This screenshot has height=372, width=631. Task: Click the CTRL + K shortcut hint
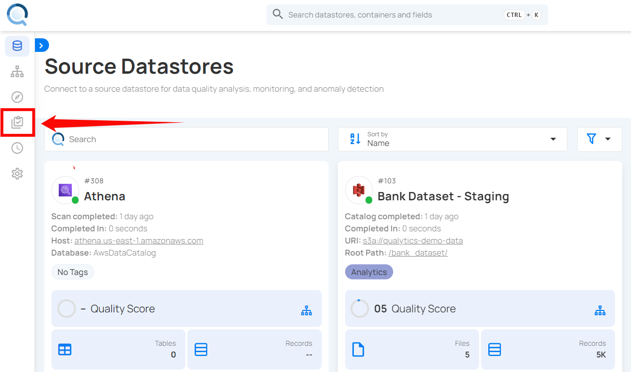pyautogui.click(x=523, y=15)
